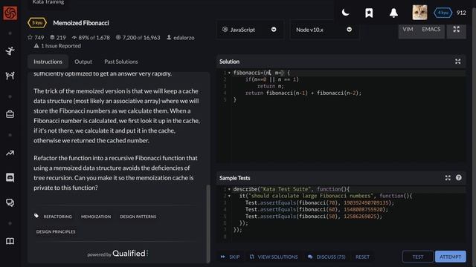This screenshot has width=476, height=267.
Task: Click the 219 collections icon
Action: [x=52, y=38]
